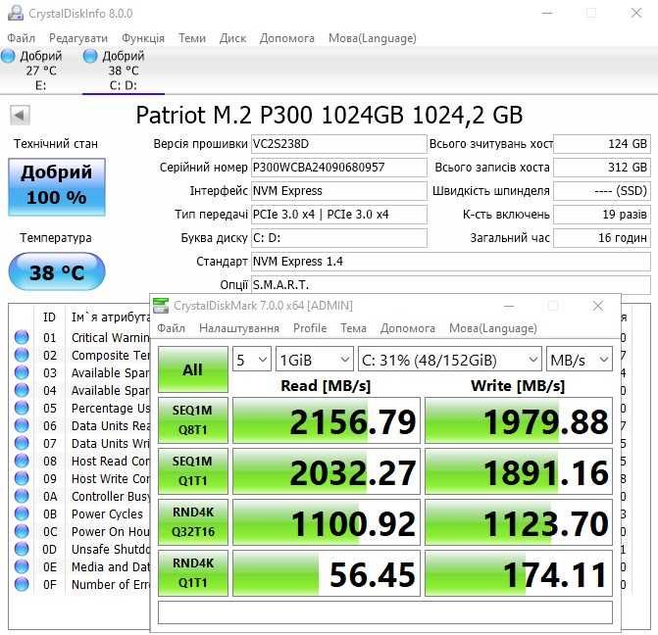Click the RND4K Q1T1 write result 174.11

519,573
